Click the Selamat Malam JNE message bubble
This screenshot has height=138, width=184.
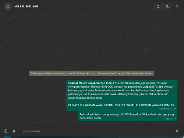(122, 95)
